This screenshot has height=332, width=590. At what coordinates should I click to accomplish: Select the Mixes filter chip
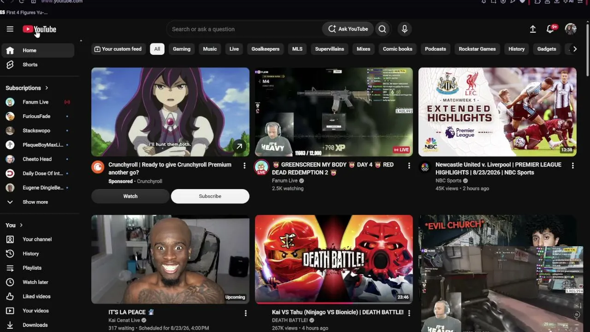pyautogui.click(x=363, y=49)
